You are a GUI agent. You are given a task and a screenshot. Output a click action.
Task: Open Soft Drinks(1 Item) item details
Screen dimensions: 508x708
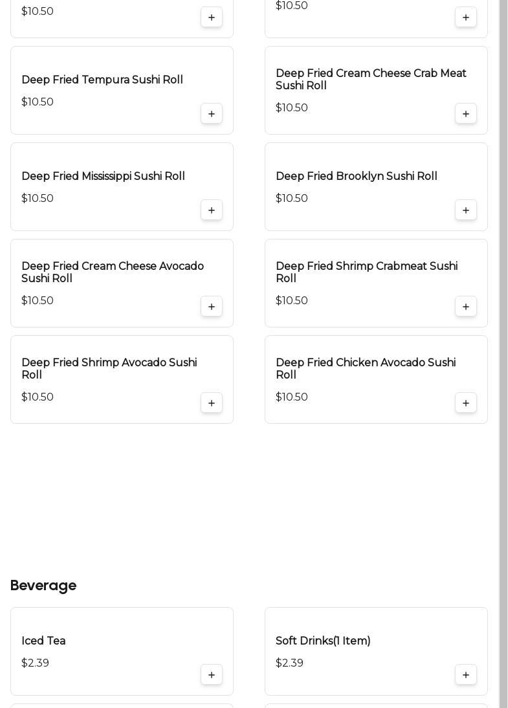[323, 641]
